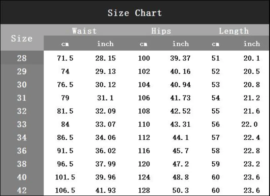Screen dimensions: 270x196
Task: Click the 106 hips cm cell
Action: coord(144,98)
